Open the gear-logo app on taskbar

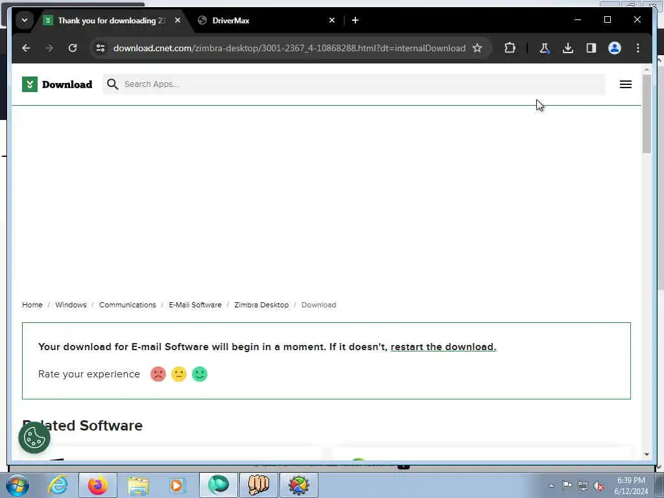(x=298, y=485)
